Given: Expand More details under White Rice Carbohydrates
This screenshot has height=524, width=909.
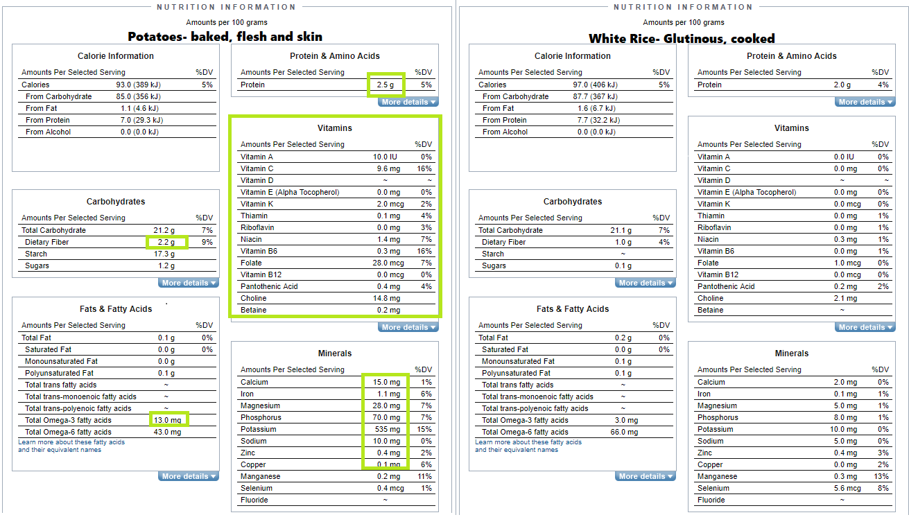Looking at the screenshot, I should (646, 283).
